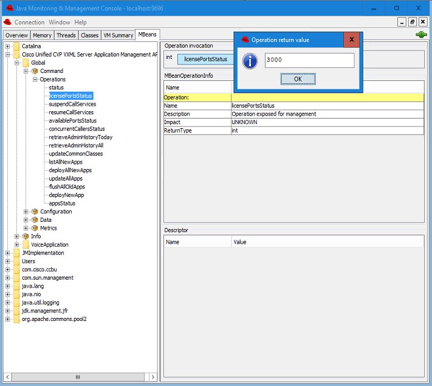Select the suspendCallServices operation
432x386 pixels.
pyautogui.click(x=72, y=104)
